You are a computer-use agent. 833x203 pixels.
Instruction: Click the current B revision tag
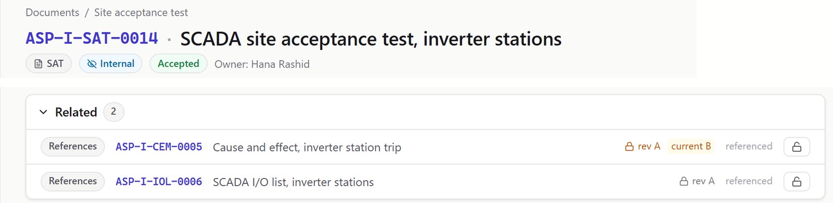(691, 146)
